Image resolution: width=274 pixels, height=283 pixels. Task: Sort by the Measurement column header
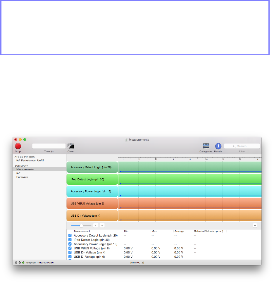click(82, 231)
